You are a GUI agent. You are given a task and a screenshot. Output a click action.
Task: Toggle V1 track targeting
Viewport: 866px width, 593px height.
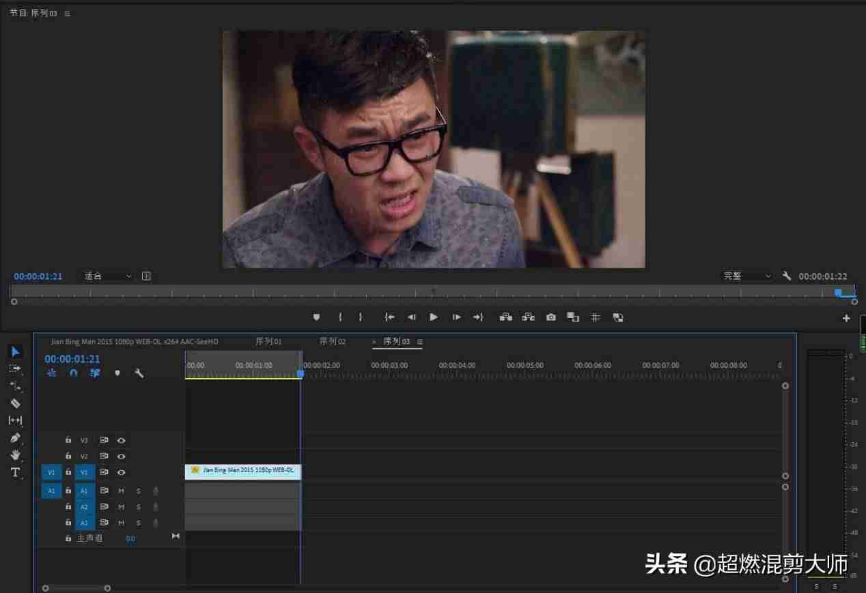click(85, 472)
